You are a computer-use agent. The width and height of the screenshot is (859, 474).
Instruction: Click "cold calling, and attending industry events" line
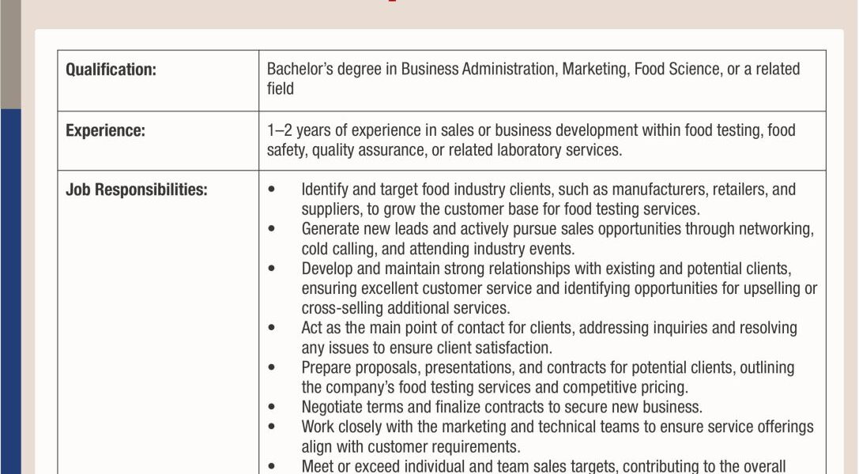[438, 249]
